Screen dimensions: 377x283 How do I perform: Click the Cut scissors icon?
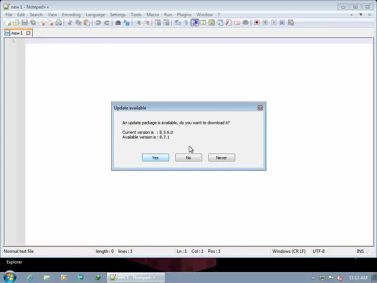[70, 22]
